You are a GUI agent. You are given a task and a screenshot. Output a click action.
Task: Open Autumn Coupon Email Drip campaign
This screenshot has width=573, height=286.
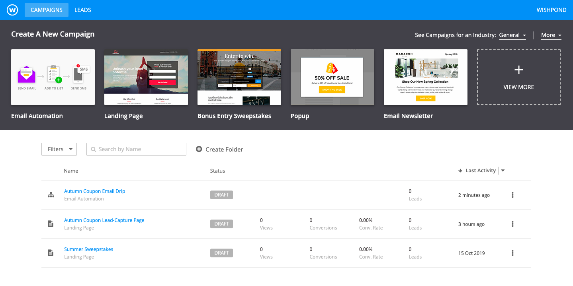(x=94, y=191)
